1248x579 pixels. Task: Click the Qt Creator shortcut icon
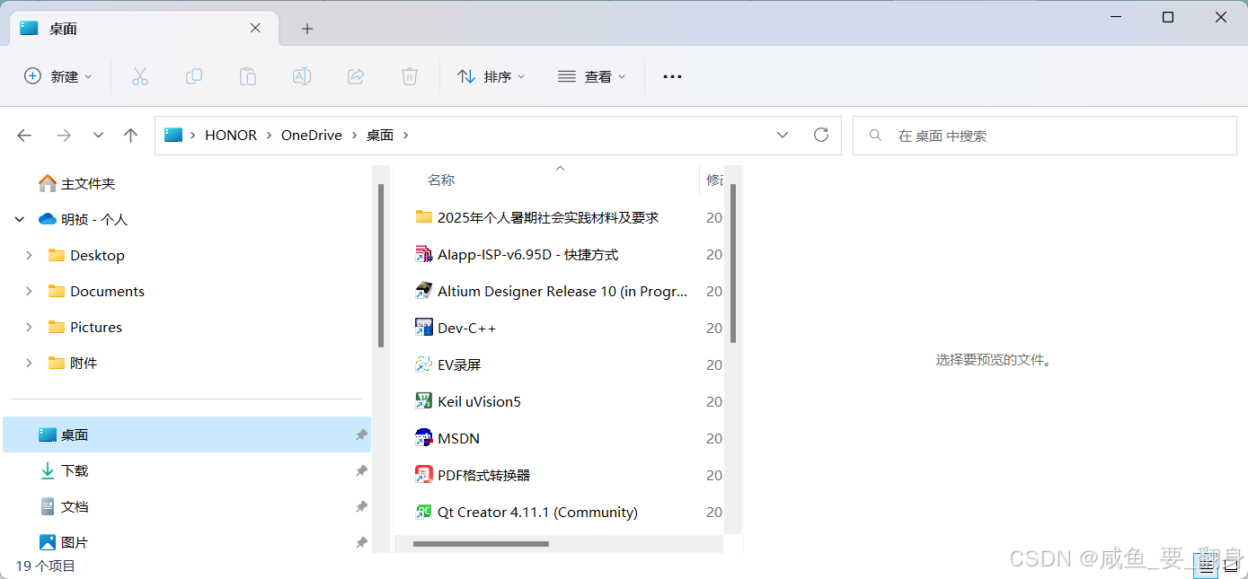424,512
